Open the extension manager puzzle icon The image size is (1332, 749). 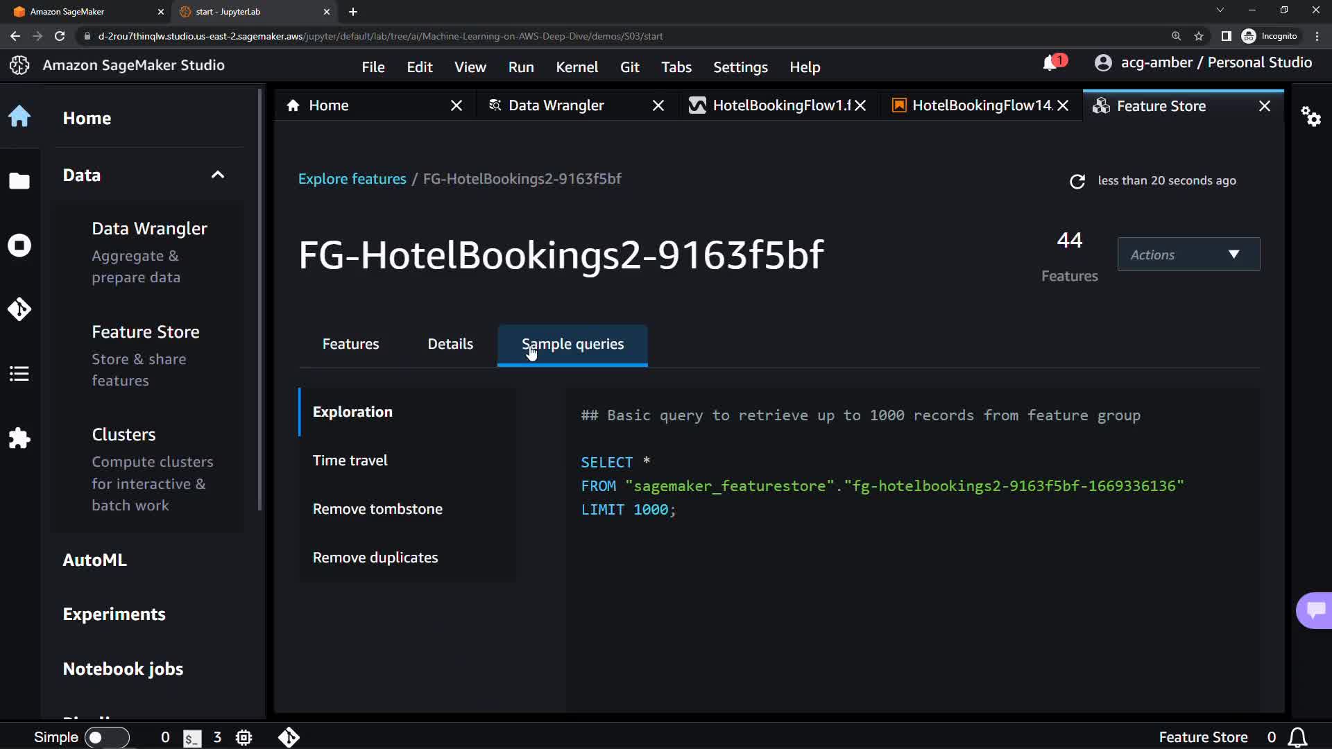[19, 438]
